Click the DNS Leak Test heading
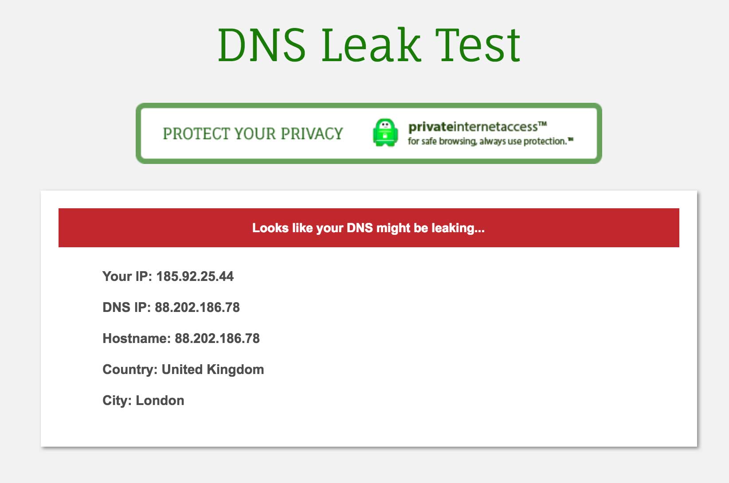Viewport: 729px width, 483px height. 368,44
